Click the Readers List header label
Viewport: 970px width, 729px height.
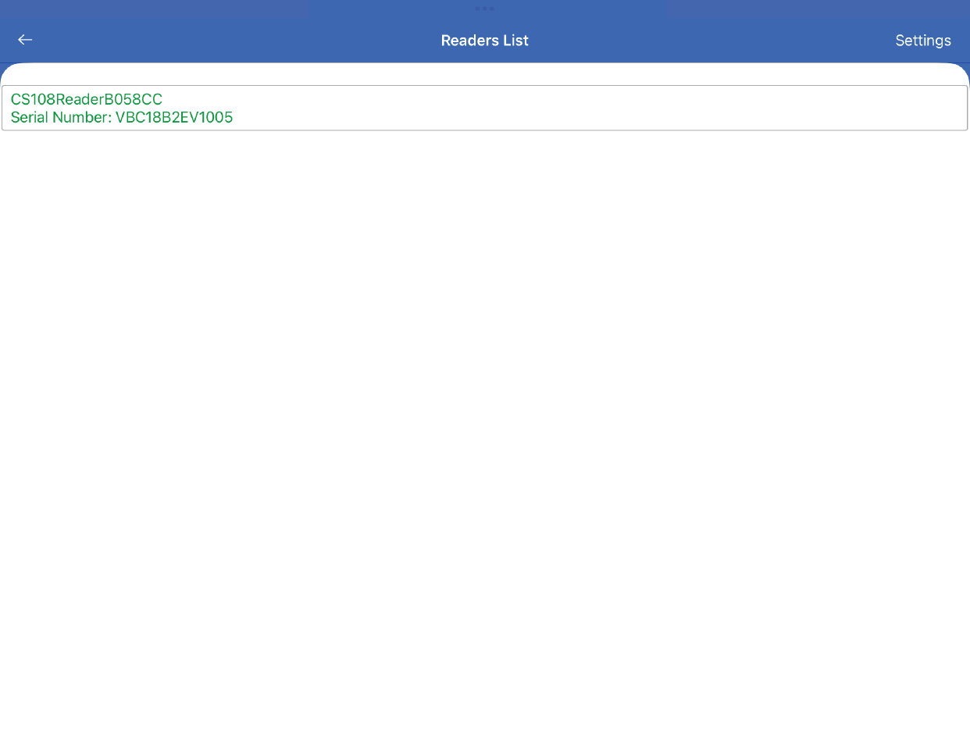(x=484, y=41)
